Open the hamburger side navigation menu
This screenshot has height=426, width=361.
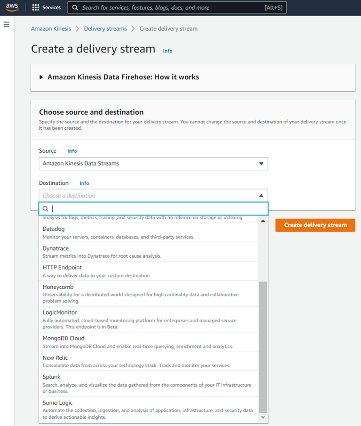click(6, 24)
